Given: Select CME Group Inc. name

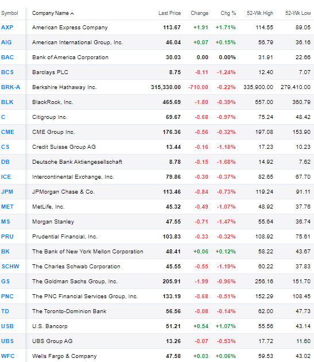Looking at the screenshot, I should pos(53,132).
